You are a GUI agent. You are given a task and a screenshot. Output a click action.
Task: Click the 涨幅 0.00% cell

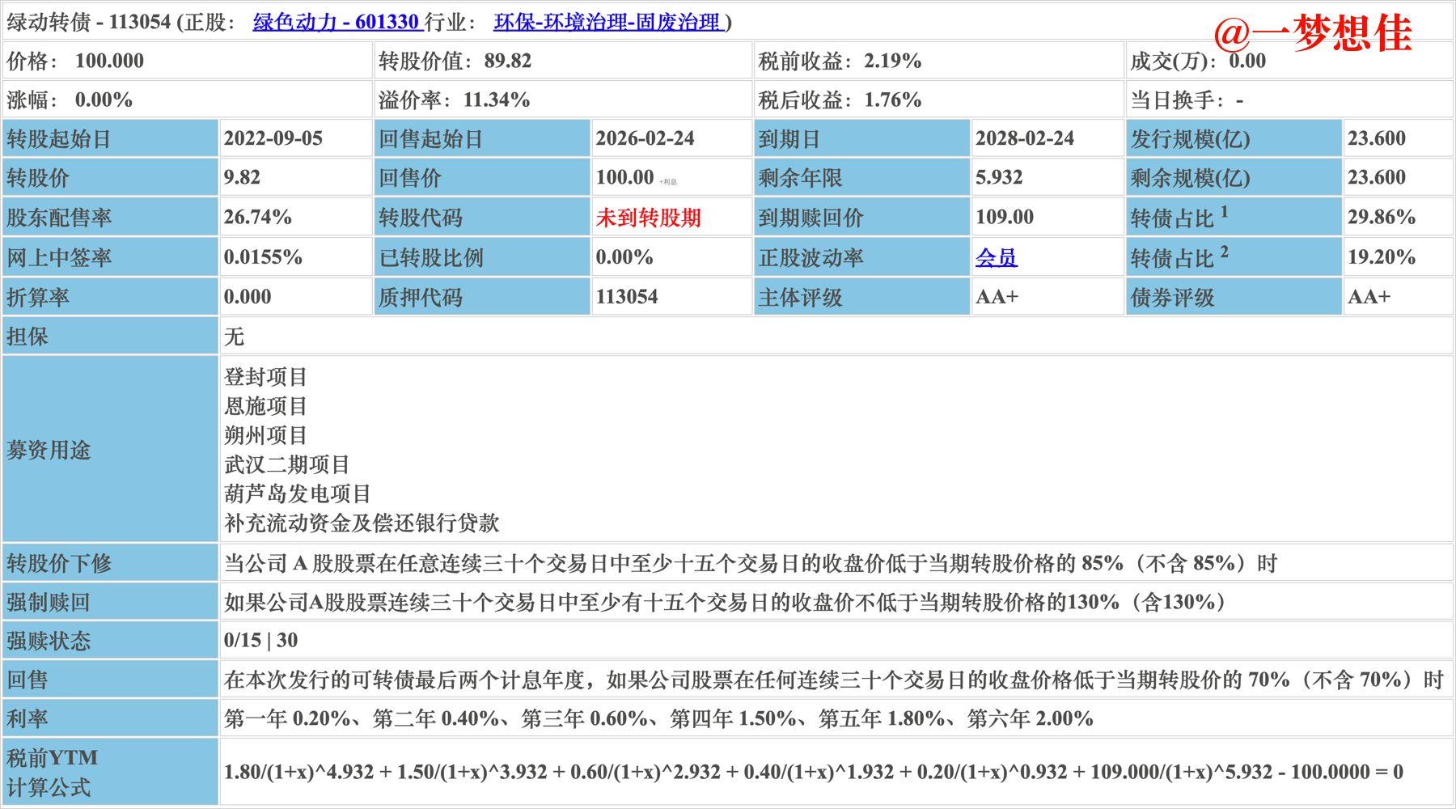click(187, 100)
